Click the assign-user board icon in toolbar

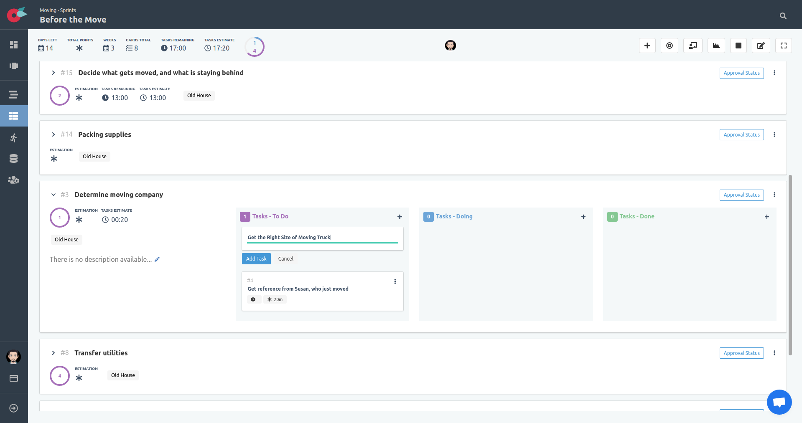click(x=693, y=46)
